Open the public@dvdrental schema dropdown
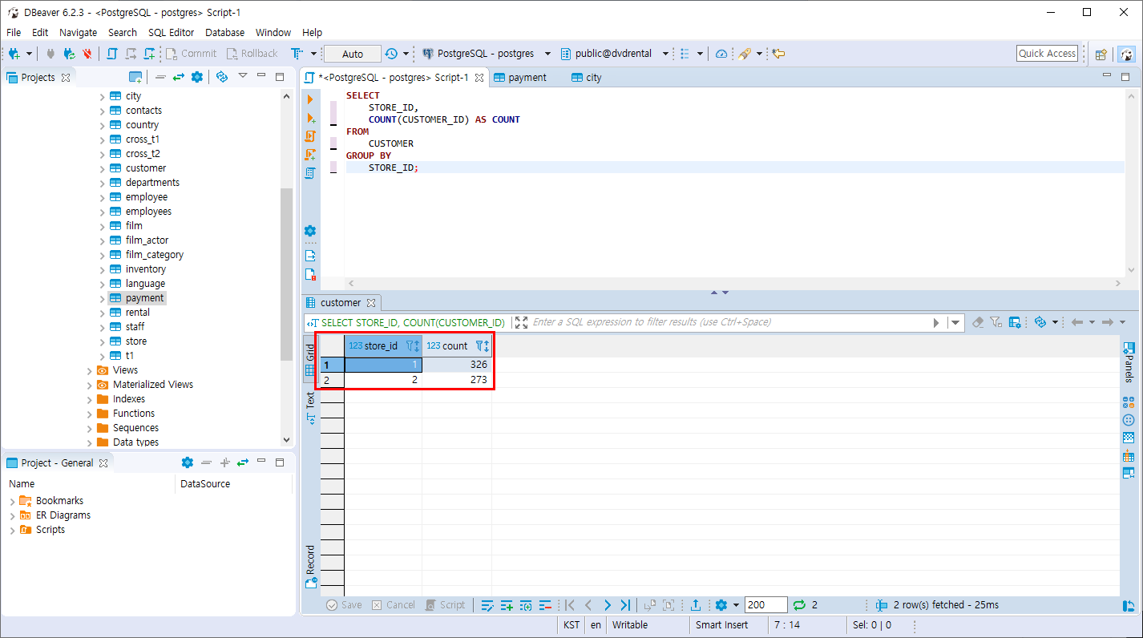Screen dimensions: 1143x638 click(x=665, y=54)
